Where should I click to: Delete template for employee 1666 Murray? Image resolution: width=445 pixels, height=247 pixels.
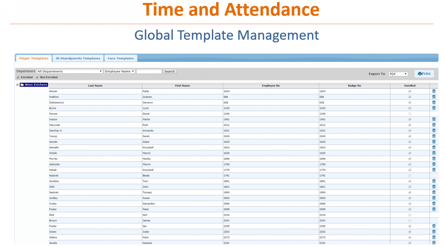(433, 159)
